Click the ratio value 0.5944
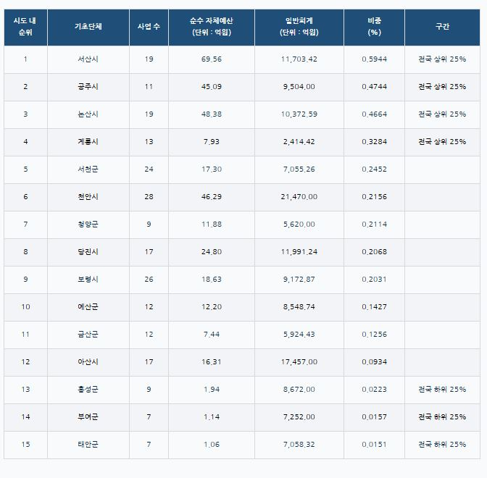This screenshot has height=478, width=487. tap(374, 59)
